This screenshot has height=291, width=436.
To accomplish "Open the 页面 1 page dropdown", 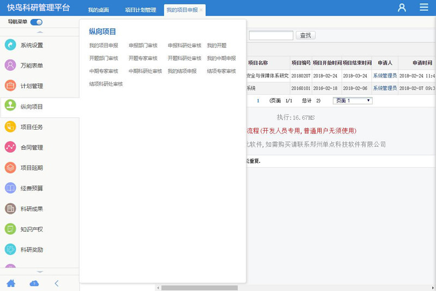I will click(353, 101).
